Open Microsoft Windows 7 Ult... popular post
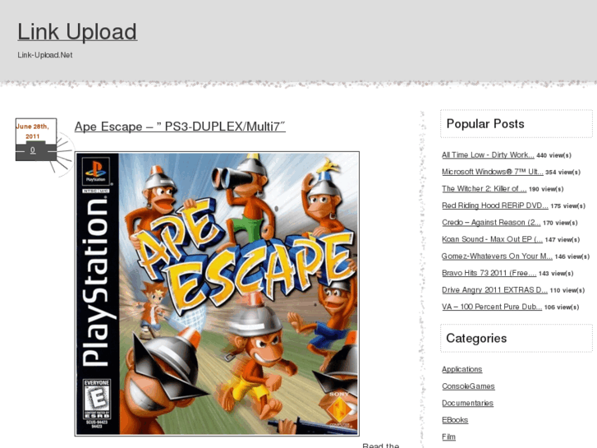This screenshot has height=448, width=597. click(x=492, y=172)
